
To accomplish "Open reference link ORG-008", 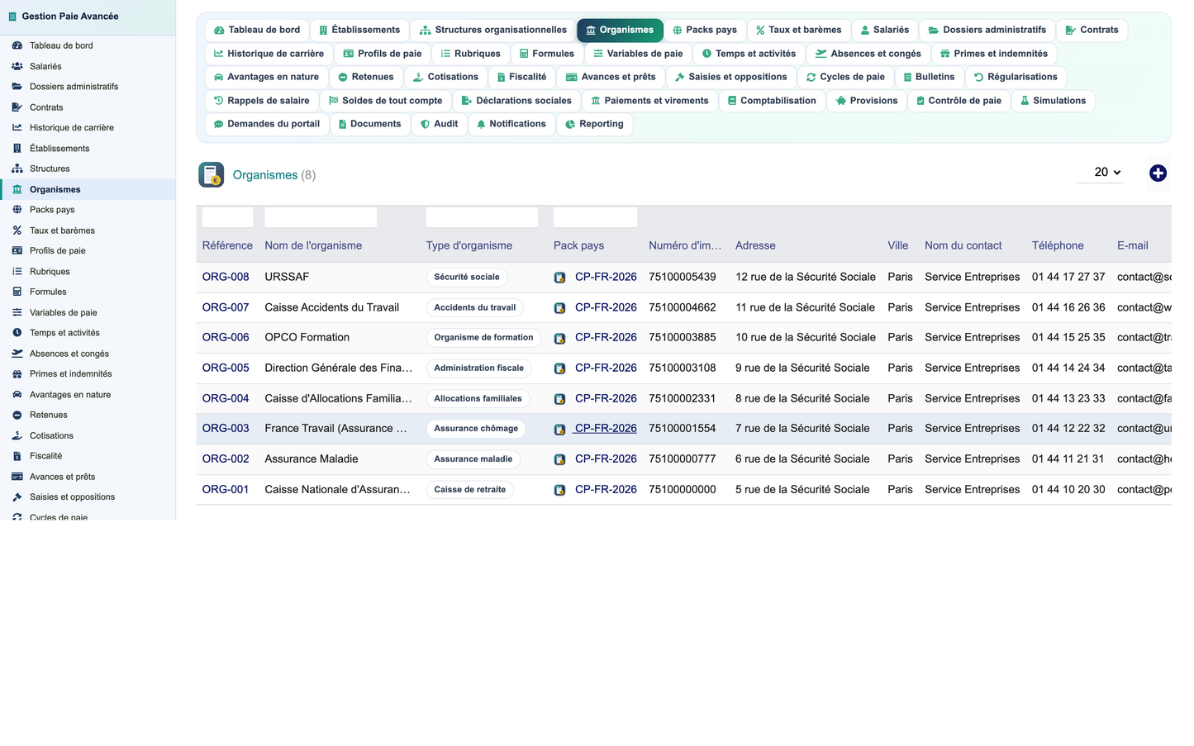I will (x=226, y=277).
